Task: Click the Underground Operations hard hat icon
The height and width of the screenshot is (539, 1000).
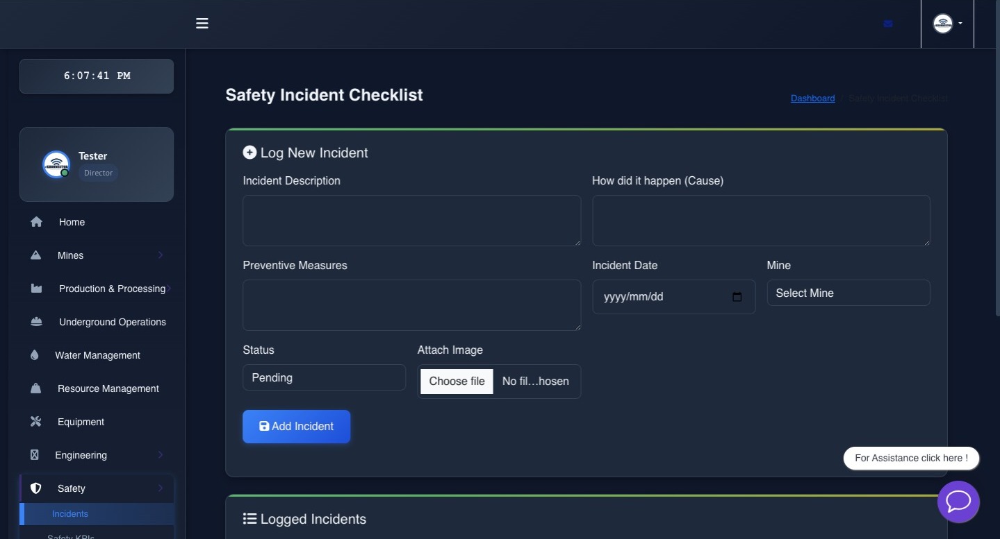Action: 36,321
